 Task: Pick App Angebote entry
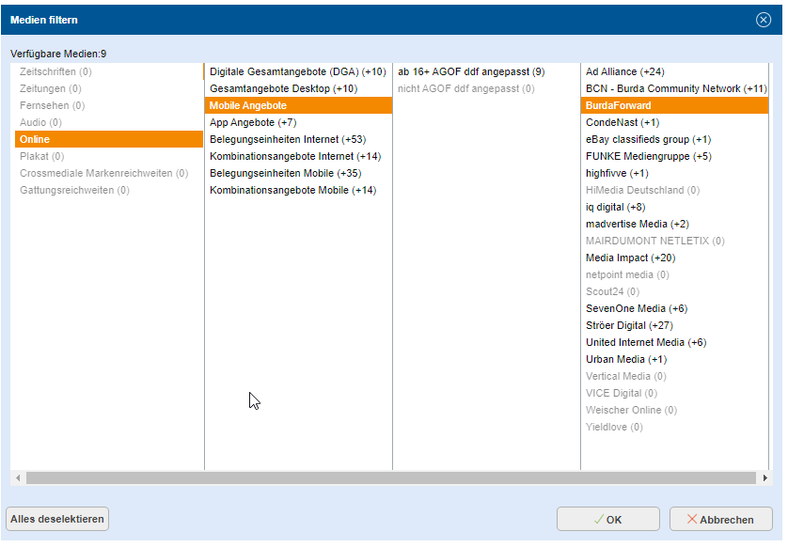click(252, 122)
